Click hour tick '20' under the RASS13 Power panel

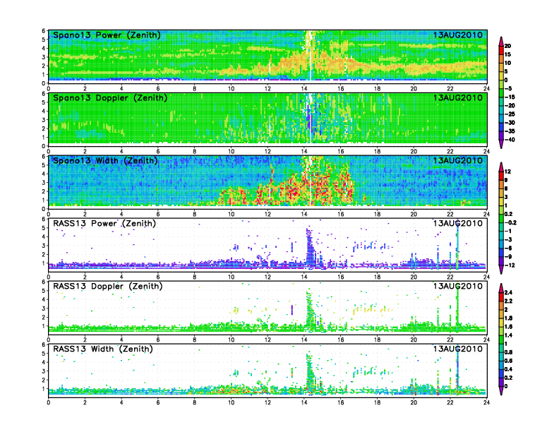coord(414,277)
